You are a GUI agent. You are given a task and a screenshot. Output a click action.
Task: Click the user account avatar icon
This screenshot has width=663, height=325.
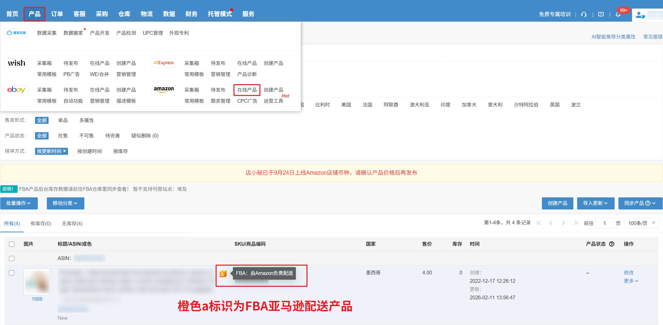click(640, 15)
